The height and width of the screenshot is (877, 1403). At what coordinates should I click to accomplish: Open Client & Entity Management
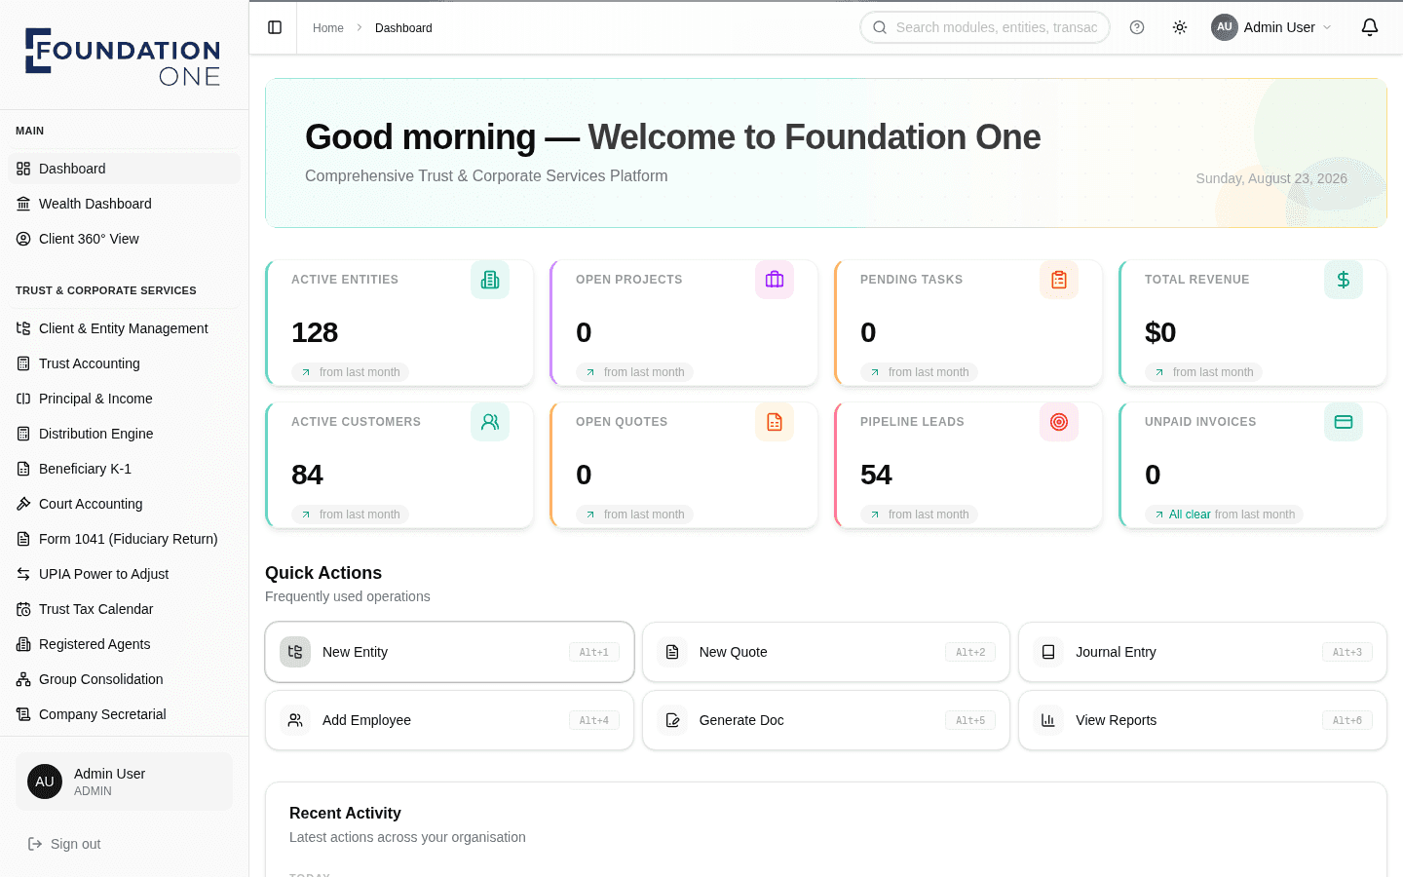pyautogui.click(x=124, y=328)
